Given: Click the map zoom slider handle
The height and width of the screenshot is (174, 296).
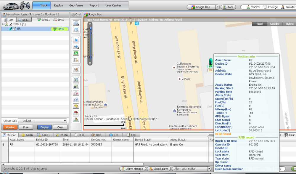Looking at the screenshot, I should coord(91,29).
